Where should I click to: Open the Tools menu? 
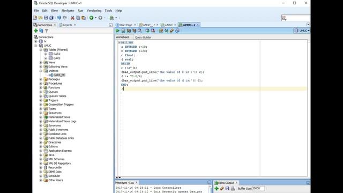(x=108, y=11)
